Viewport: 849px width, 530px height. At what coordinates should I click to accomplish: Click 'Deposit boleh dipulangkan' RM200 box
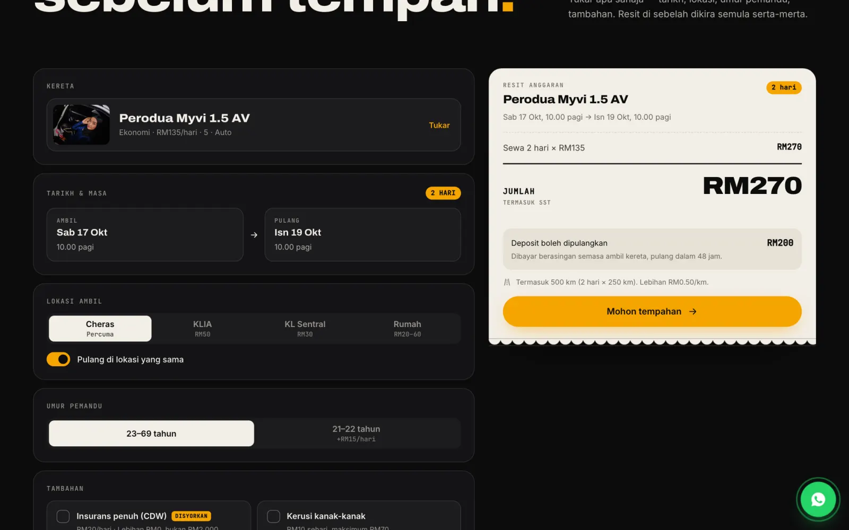pos(652,249)
